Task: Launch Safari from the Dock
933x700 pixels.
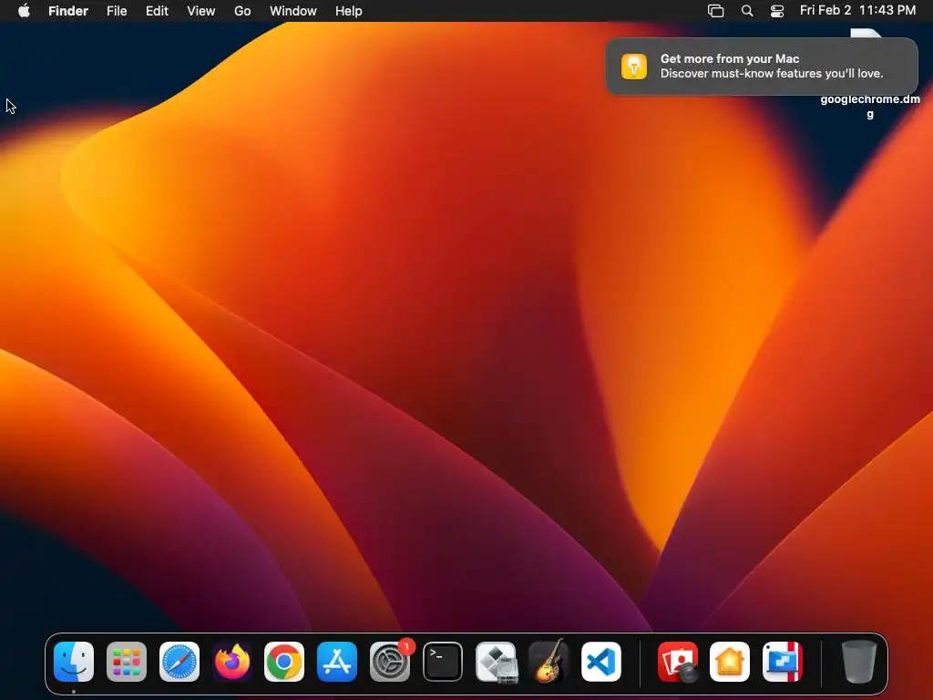Action: (179, 662)
